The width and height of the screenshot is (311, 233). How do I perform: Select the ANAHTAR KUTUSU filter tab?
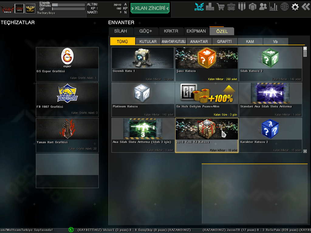click(173, 41)
